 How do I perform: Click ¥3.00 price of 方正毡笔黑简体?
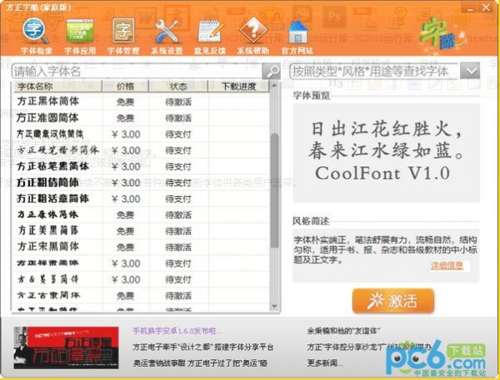click(126, 167)
